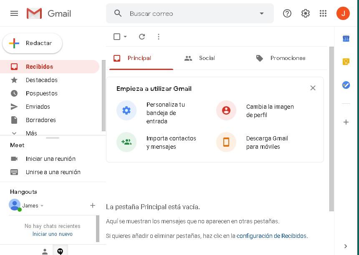This screenshot has width=359, height=255.
Task: Click the Help question mark icon
Action: click(287, 13)
